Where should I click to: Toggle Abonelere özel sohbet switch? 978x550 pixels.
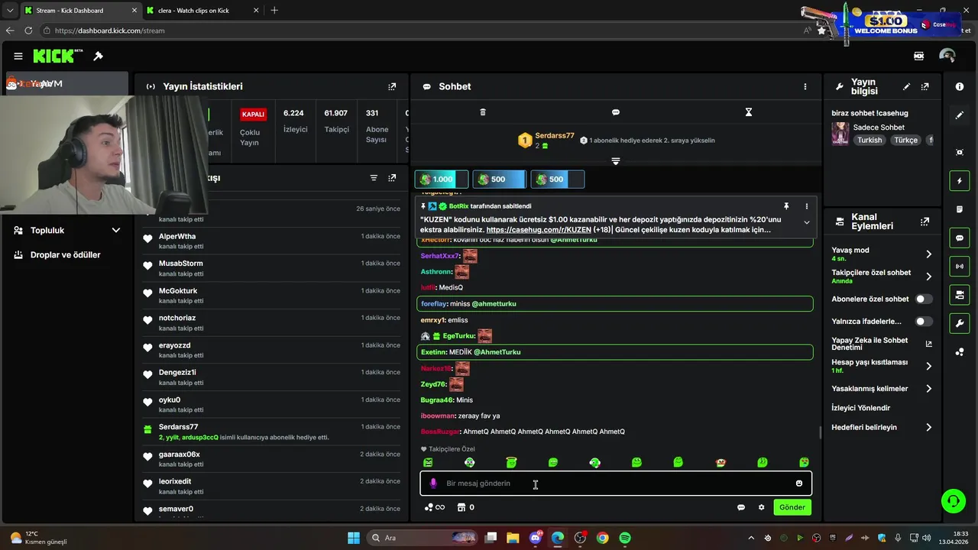[x=924, y=299]
